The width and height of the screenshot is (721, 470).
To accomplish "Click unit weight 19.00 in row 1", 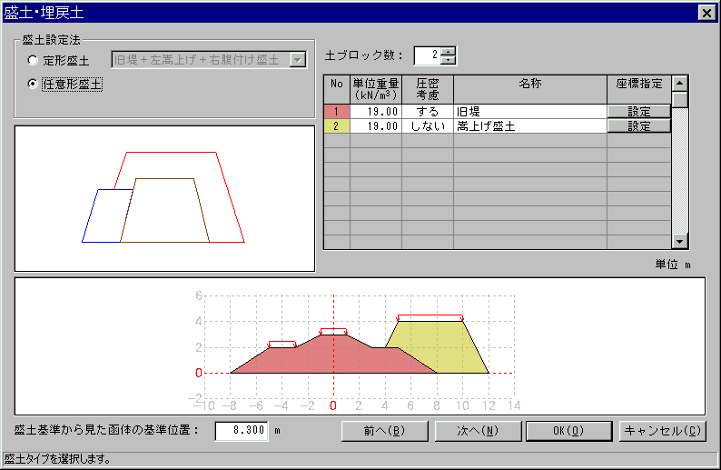I will (x=376, y=112).
